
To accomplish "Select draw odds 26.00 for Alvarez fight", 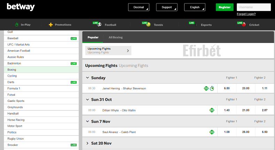I will (246, 132).
